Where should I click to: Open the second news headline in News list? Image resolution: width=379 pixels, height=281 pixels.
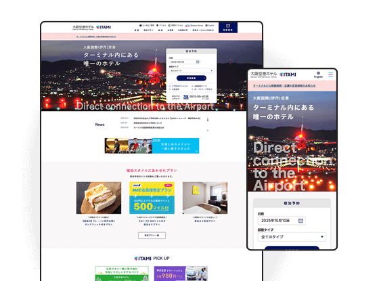pos(148,123)
